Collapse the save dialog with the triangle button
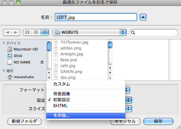 [143, 17]
